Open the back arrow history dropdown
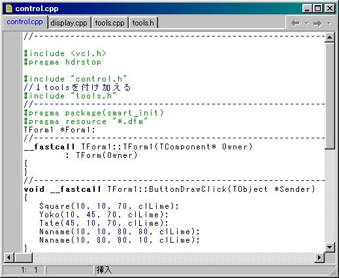339x278 pixels. tap(307, 23)
